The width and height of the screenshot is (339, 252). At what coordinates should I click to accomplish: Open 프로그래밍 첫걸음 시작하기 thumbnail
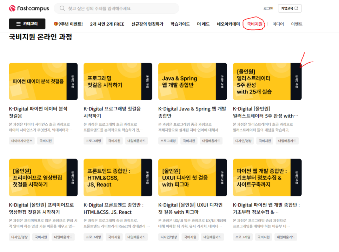(x=118, y=82)
